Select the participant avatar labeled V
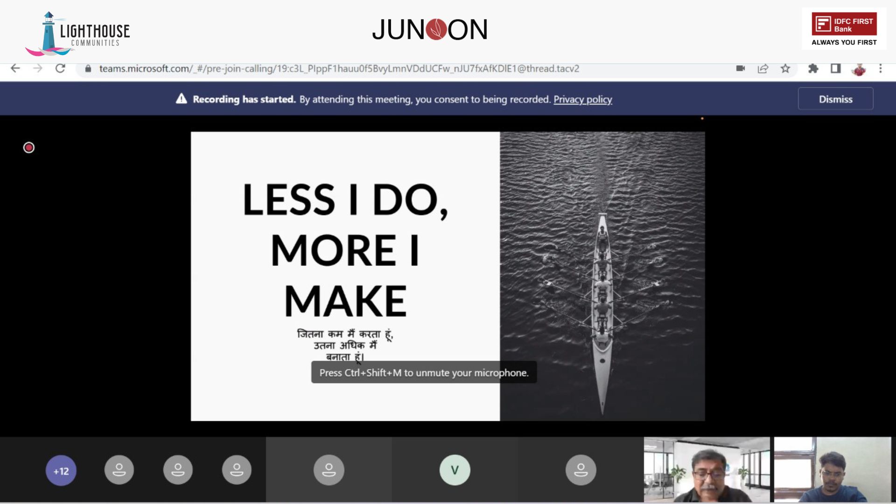Image resolution: width=896 pixels, height=504 pixels. pyautogui.click(x=455, y=470)
